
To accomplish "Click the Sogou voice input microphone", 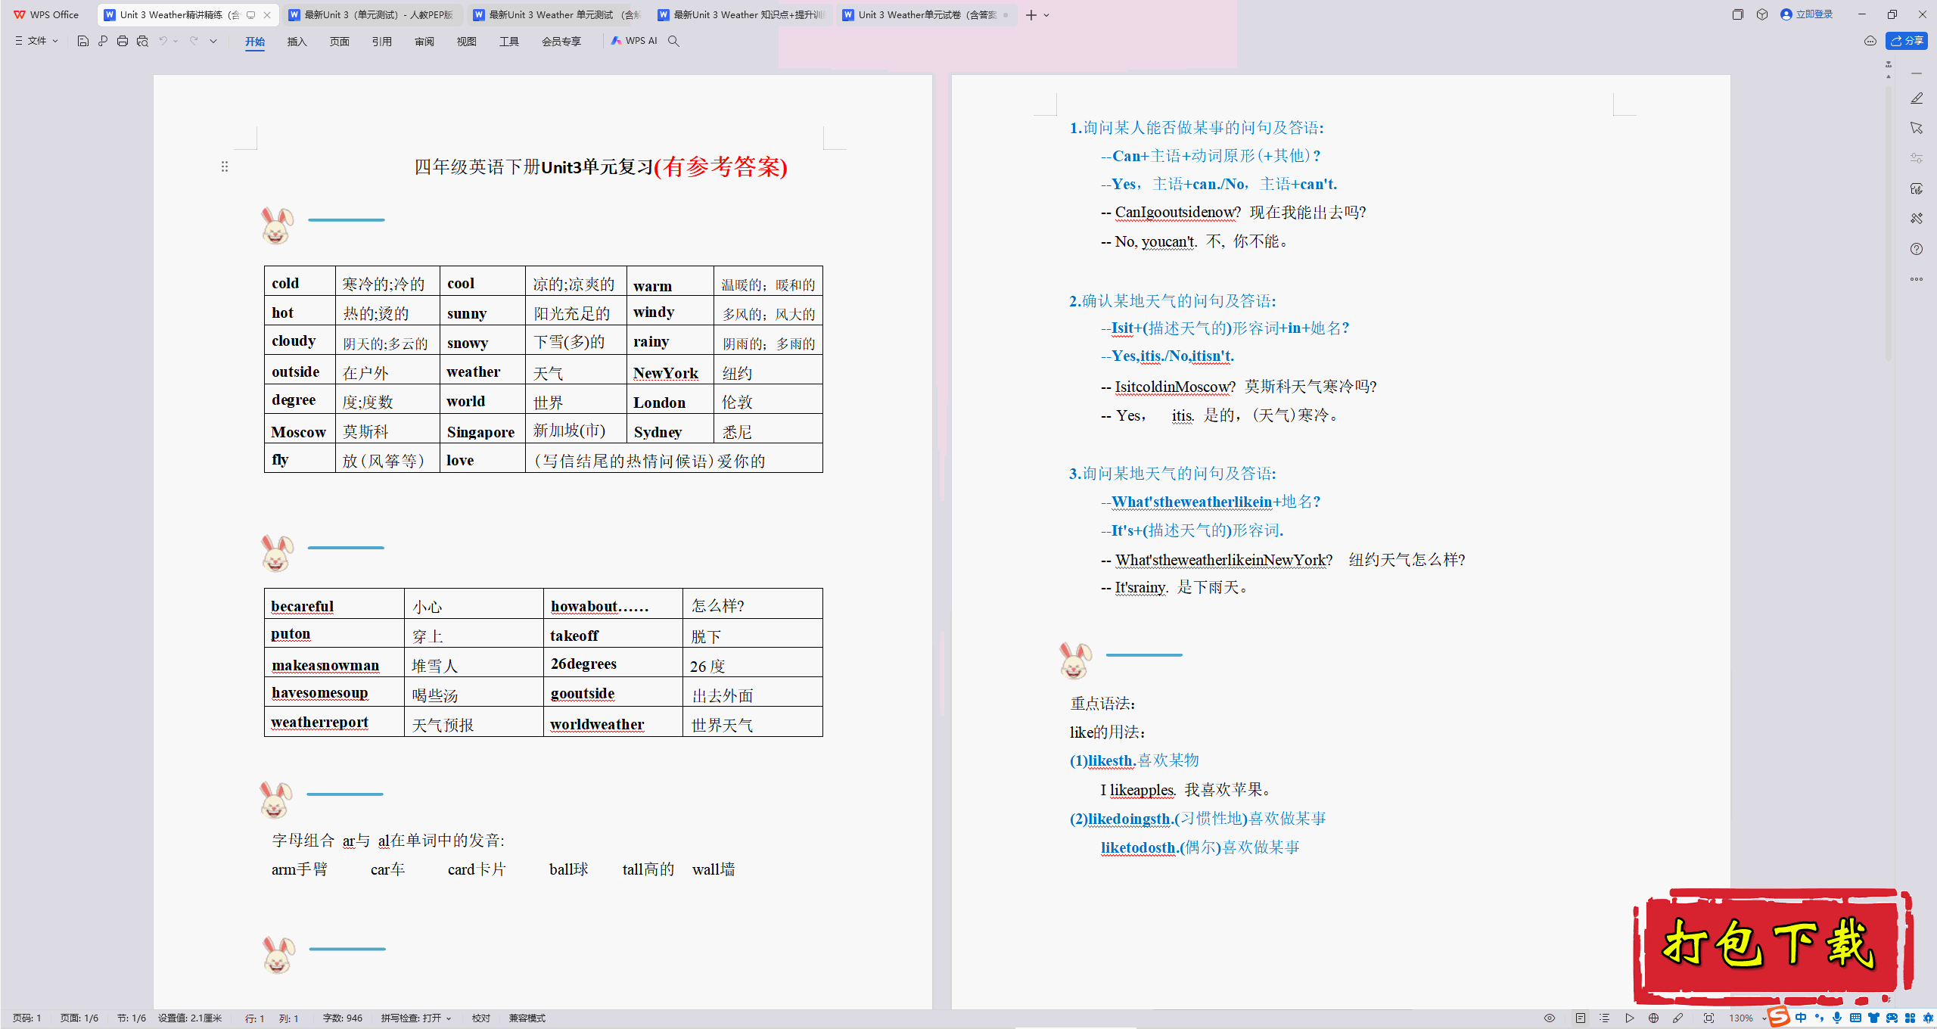I will point(1837,1018).
